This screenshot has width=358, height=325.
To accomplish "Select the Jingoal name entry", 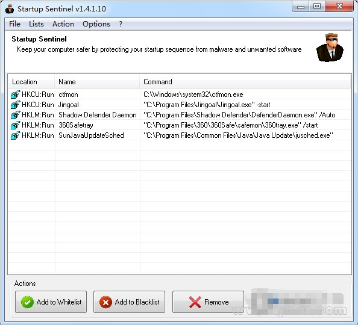I will click(x=69, y=105).
